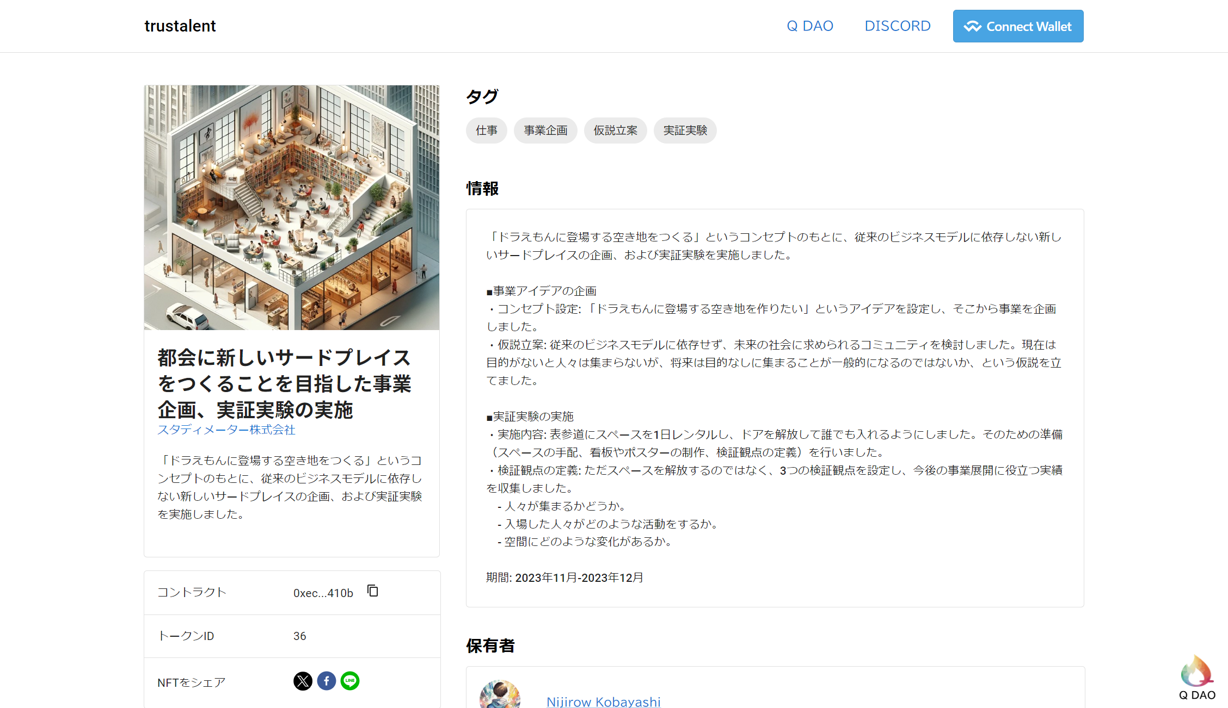Open the Q DAO navigation item
The width and height of the screenshot is (1228, 708).
click(809, 26)
